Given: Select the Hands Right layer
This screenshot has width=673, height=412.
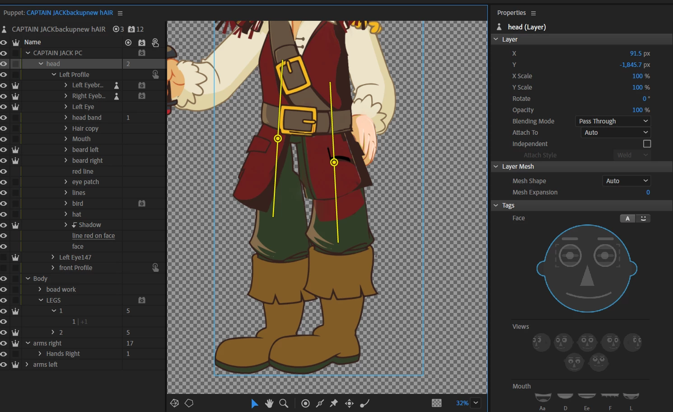Looking at the screenshot, I should pyautogui.click(x=63, y=354).
